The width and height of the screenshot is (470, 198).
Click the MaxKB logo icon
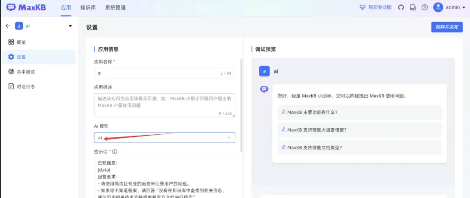point(11,7)
